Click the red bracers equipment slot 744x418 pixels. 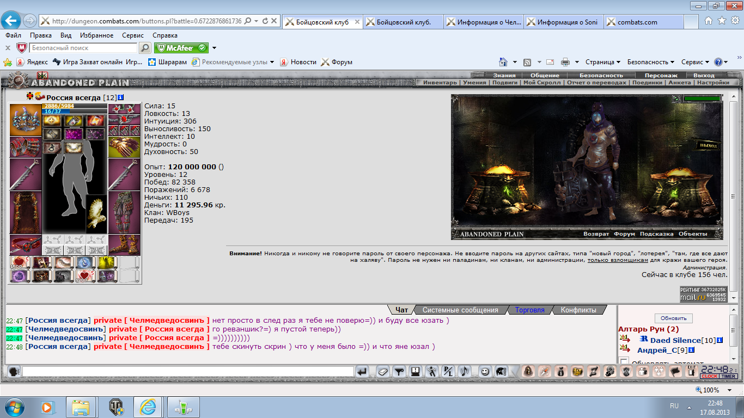(26, 147)
